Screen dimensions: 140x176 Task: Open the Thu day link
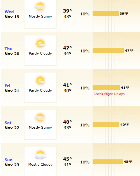pyautogui.click(x=8, y=49)
